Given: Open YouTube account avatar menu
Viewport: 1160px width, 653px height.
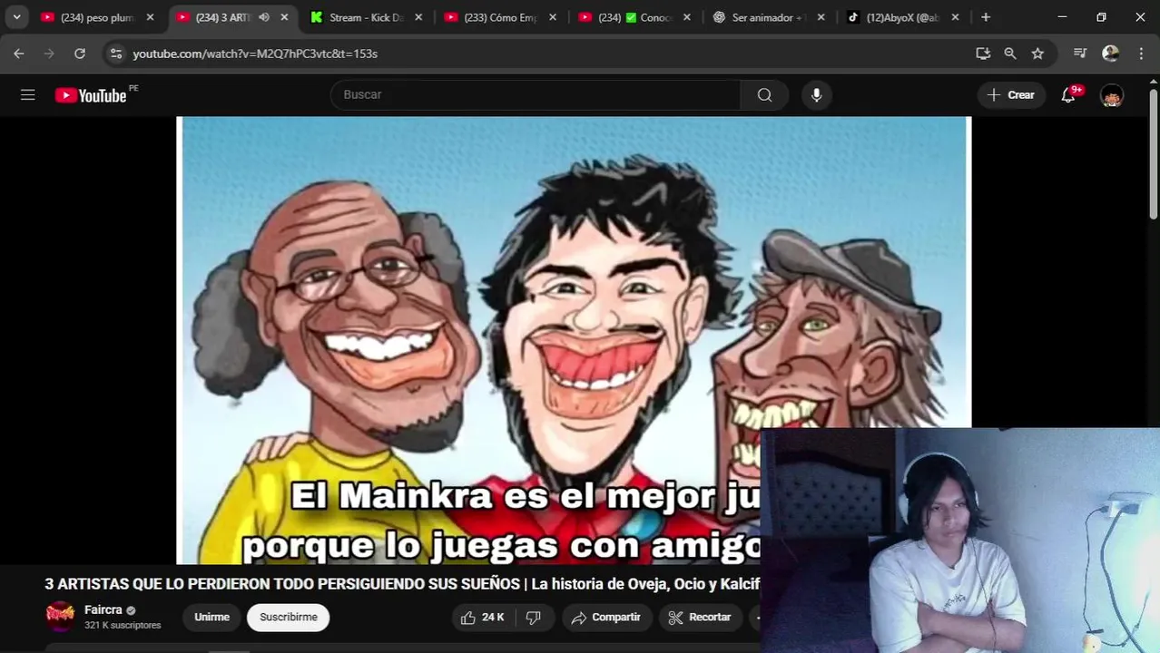Looking at the screenshot, I should coord(1112,95).
